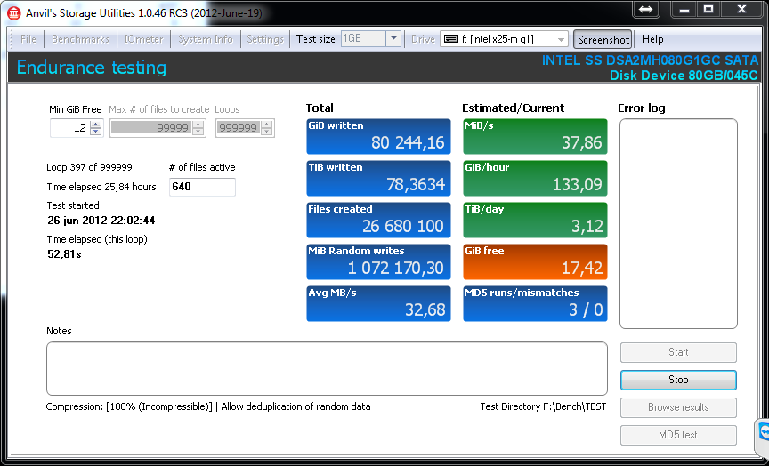The height and width of the screenshot is (466, 769).
Task: Open the IOmeter menu
Action: pyautogui.click(x=143, y=39)
